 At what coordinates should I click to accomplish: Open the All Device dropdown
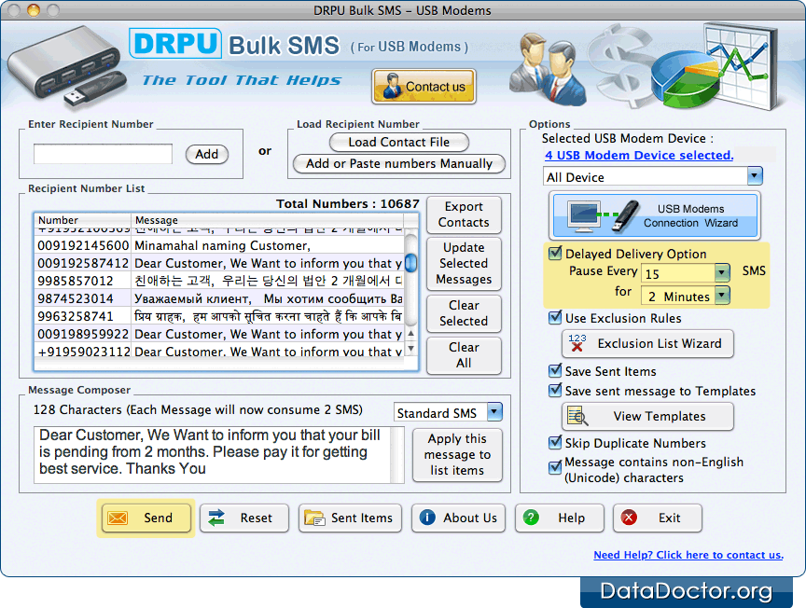point(755,176)
